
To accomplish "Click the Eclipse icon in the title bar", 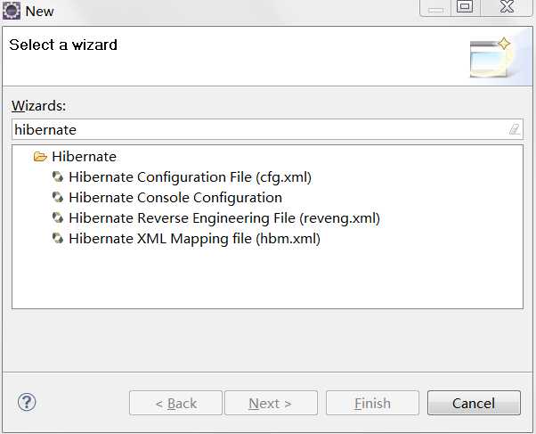I will click(x=12, y=11).
